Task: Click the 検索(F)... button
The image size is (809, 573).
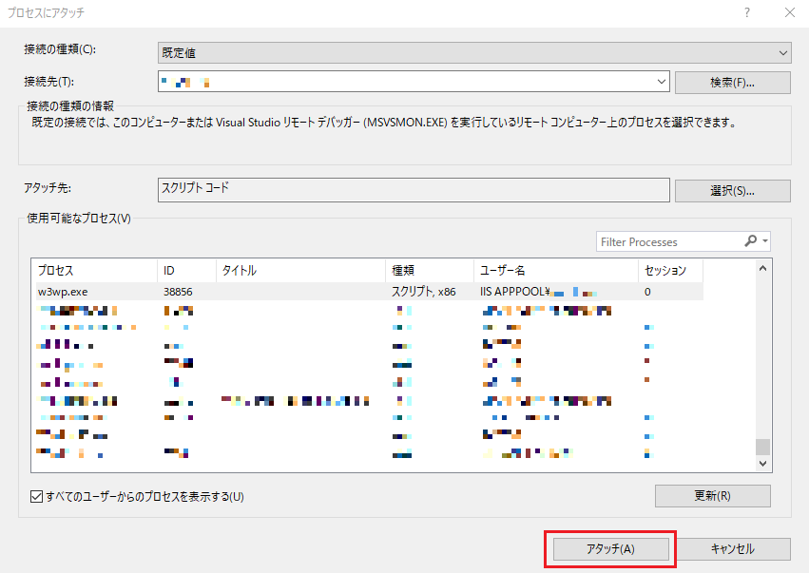Action: (x=731, y=81)
